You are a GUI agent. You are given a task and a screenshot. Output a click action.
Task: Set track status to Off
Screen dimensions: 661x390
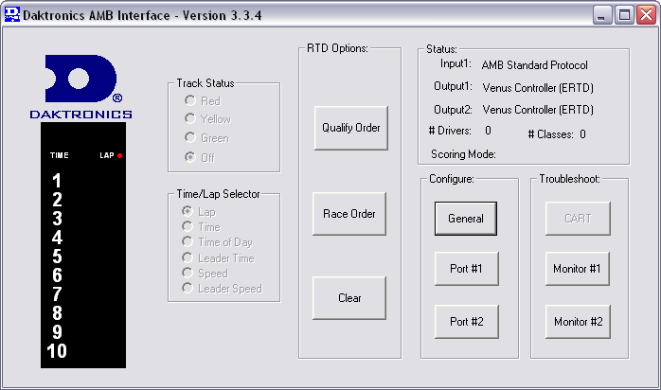[190, 157]
